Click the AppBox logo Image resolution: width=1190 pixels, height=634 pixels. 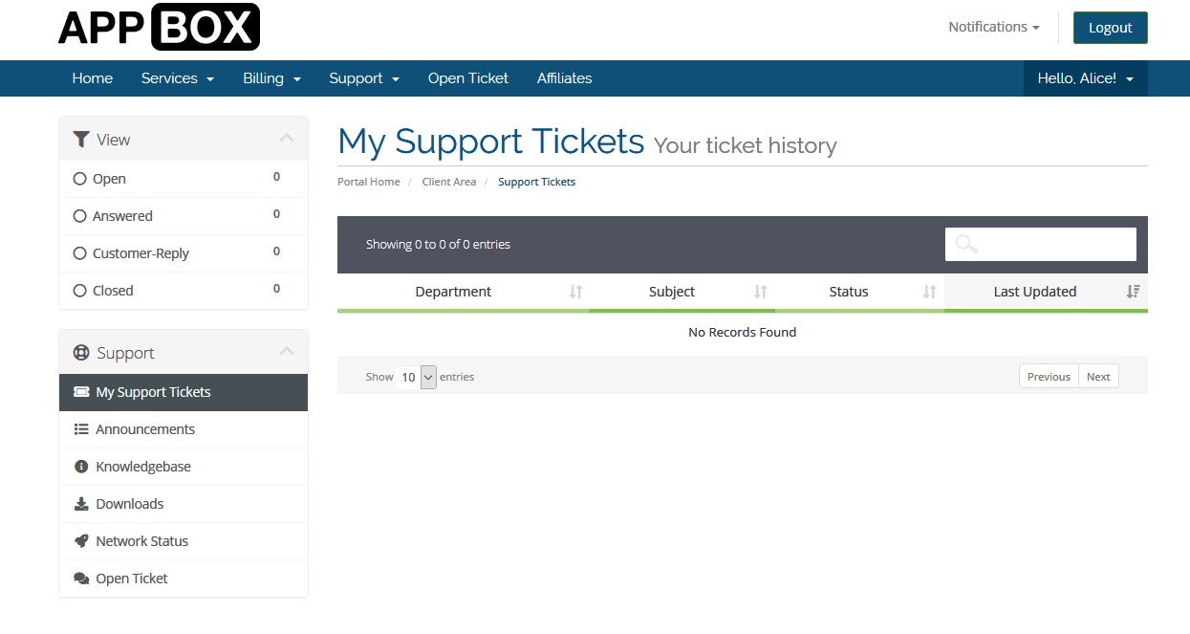(159, 27)
